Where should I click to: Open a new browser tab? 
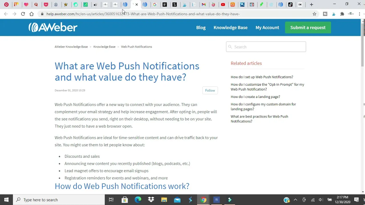coord(311,5)
